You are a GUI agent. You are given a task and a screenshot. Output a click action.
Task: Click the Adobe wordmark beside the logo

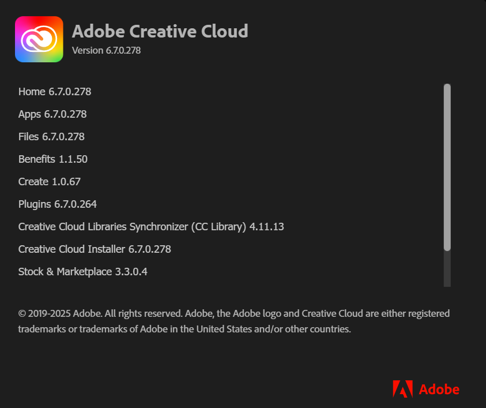click(x=439, y=390)
